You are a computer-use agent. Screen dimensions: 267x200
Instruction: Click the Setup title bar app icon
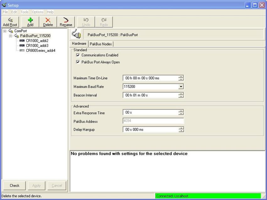4,5
